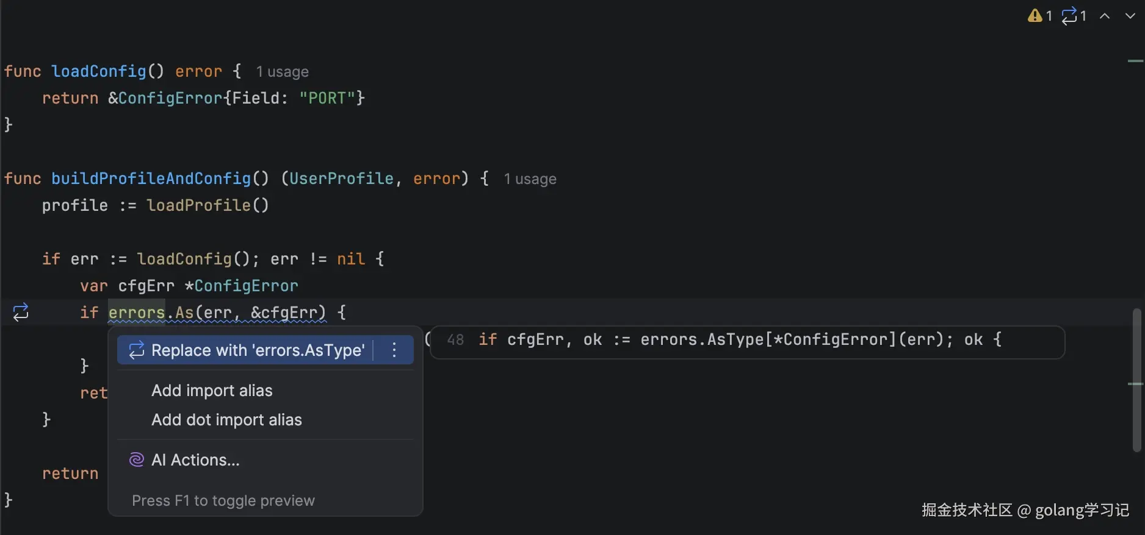Viewport: 1145px width, 535px height.
Task: Click the replace-suggestion count indicator icon
Action: 1069,16
